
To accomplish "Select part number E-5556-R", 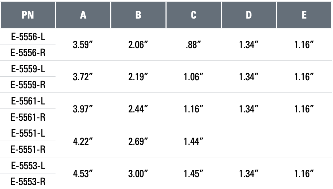I will click(x=28, y=52).
